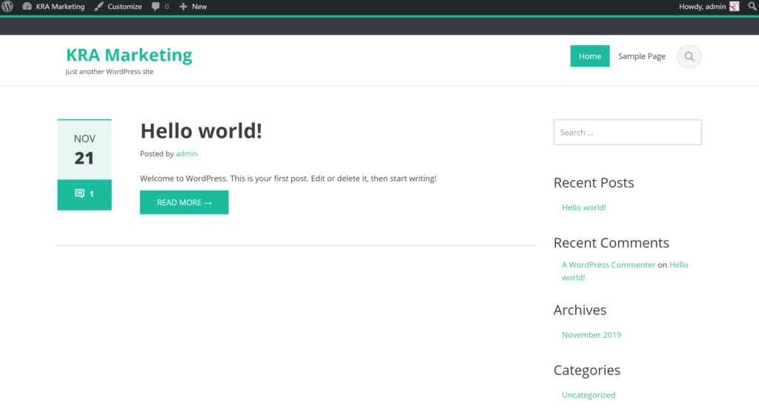
Task: Click the 'Welcome to WordPress' post excerpt
Action: [288, 179]
